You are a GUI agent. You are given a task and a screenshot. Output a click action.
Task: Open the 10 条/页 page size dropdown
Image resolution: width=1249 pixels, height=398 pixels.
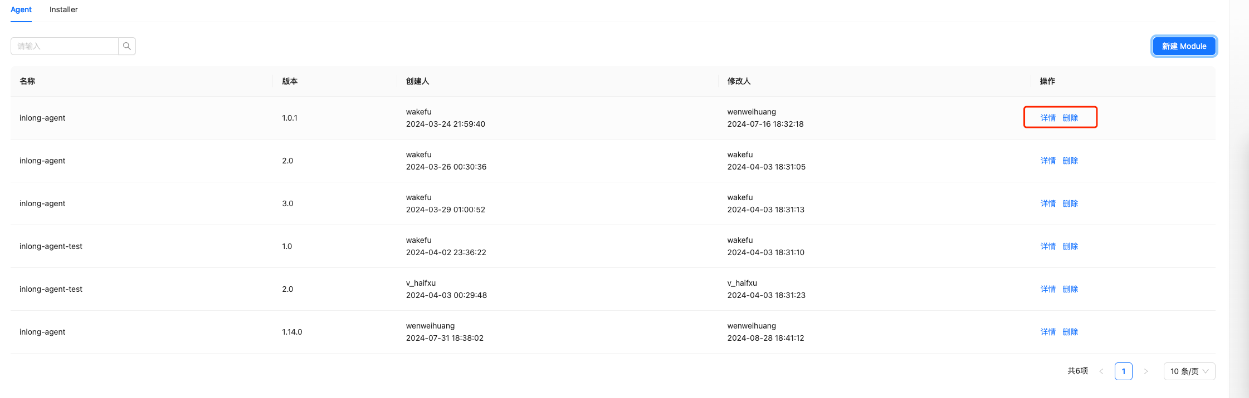click(1189, 371)
